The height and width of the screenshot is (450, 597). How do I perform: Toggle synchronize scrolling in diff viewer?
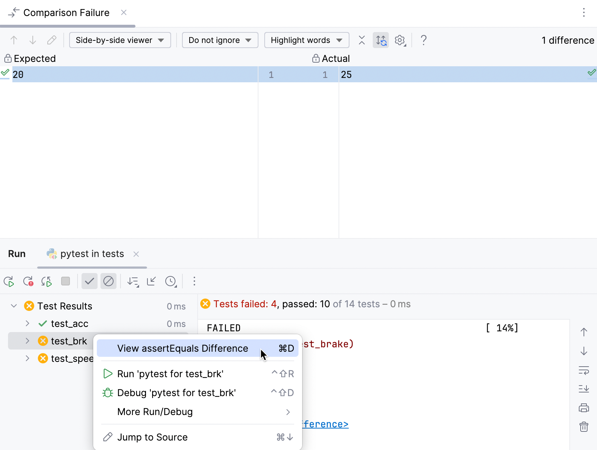[381, 40]
